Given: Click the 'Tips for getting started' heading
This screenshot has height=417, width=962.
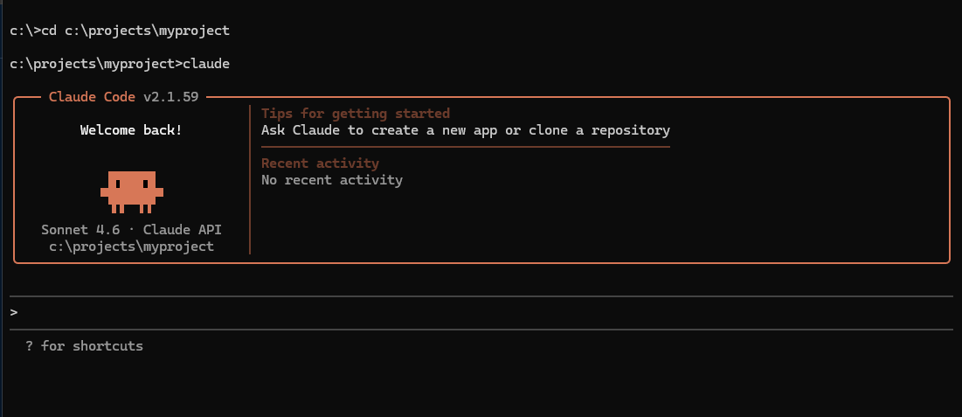Looking at the screenshot, I should click(356, 114).
